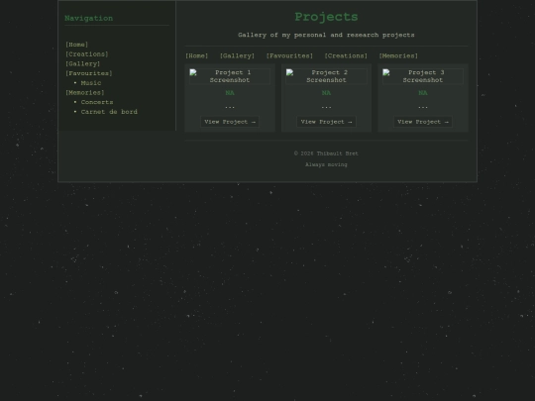Open [Creations] in the sidebar navigation
Viewport: 535px width, 401px height.
pyautogui.click(x=86, y=54)
